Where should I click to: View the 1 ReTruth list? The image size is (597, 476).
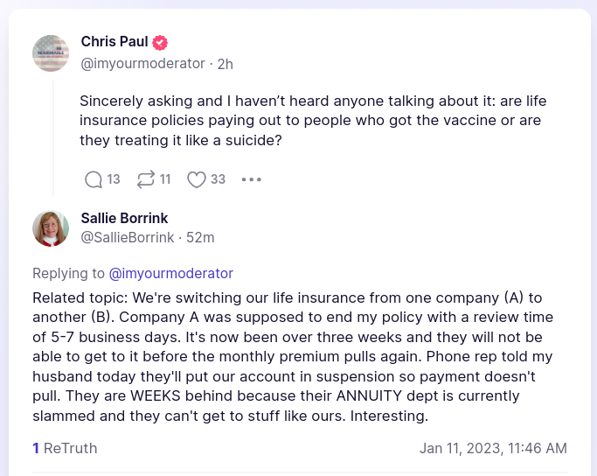coord(65,448)
